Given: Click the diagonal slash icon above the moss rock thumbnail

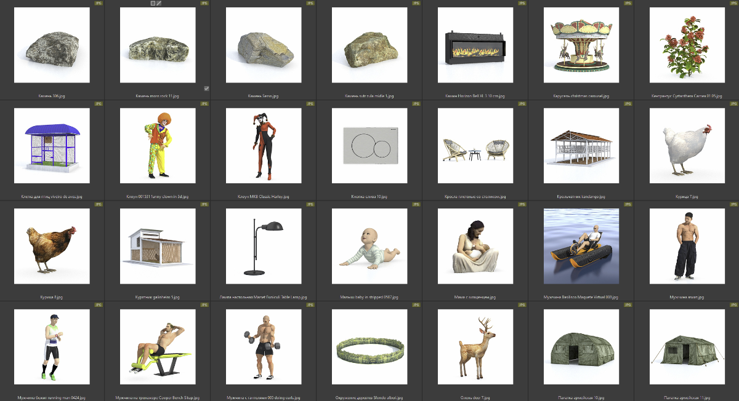Looking at the screenshot, I should pos(159,3).
